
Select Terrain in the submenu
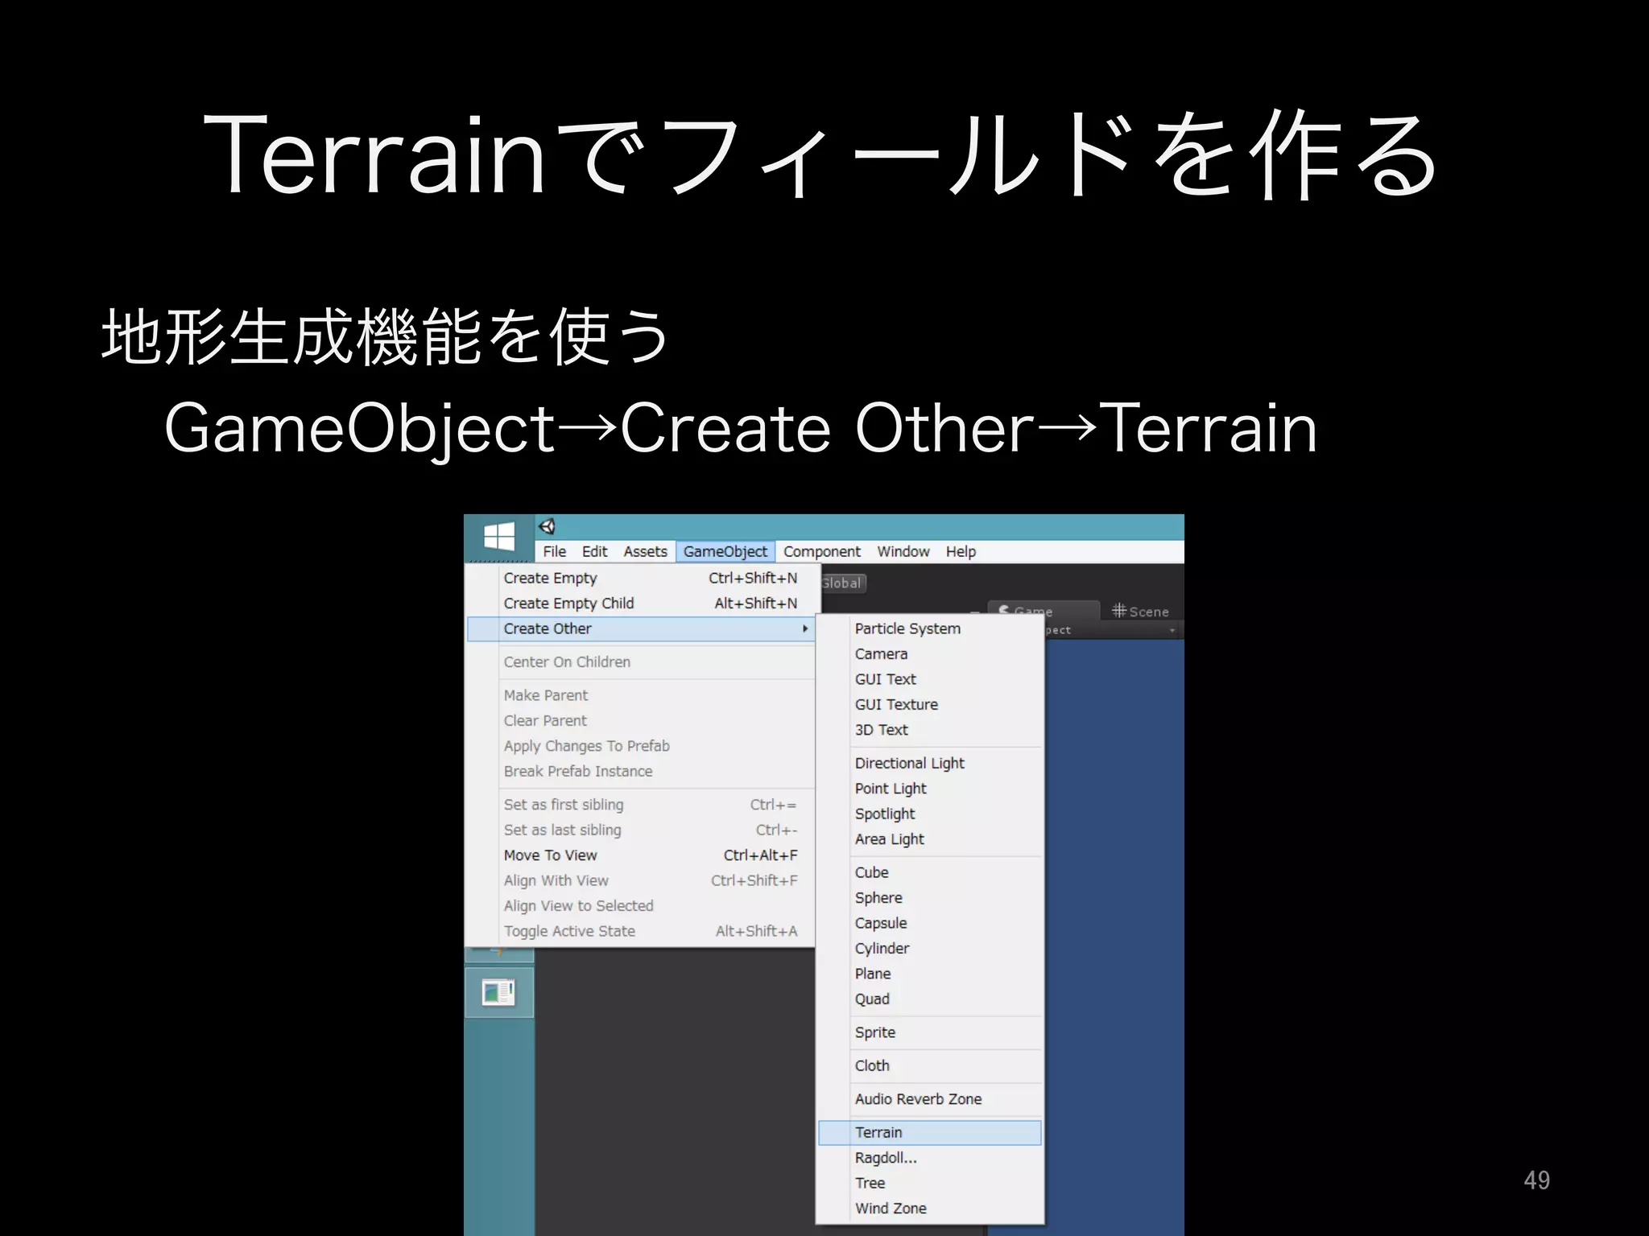click(930, 1132)
